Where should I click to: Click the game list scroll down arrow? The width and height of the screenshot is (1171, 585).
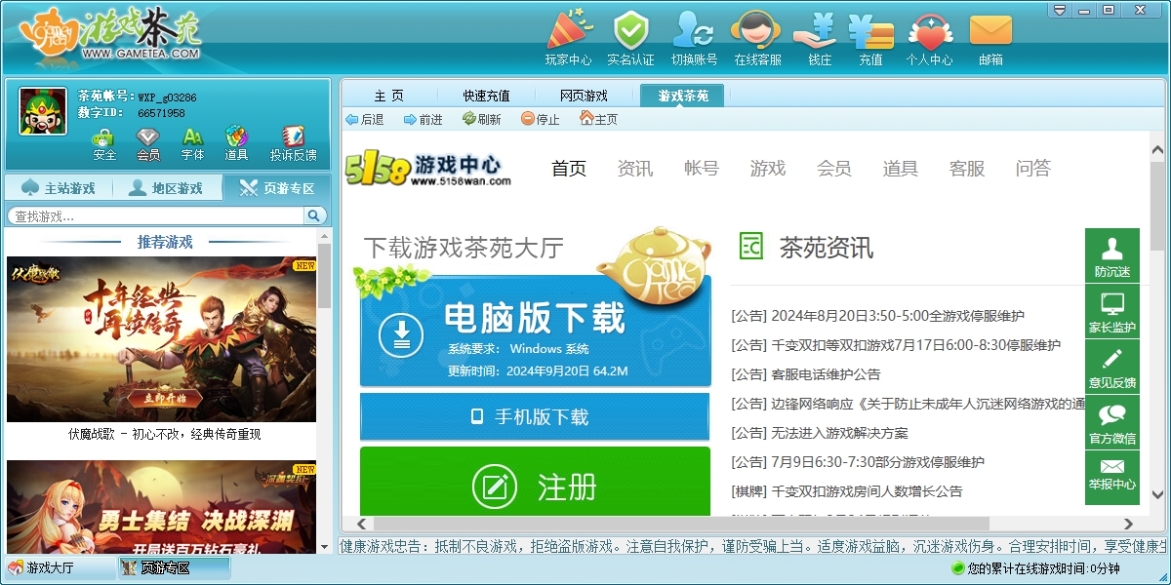coord(324,548)
